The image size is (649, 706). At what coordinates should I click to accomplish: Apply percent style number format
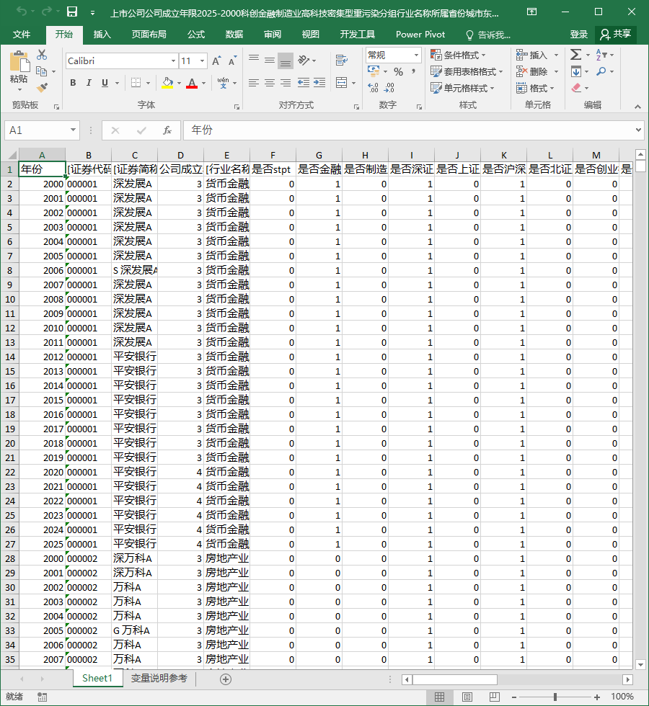tap(398, 71)
